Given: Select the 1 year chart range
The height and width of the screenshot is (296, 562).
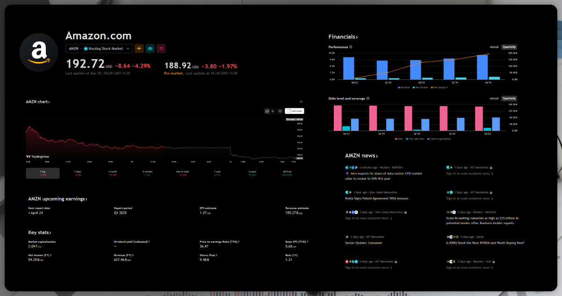Looking at the screenshot, I should pyautogui.click(x=217, y=173).
